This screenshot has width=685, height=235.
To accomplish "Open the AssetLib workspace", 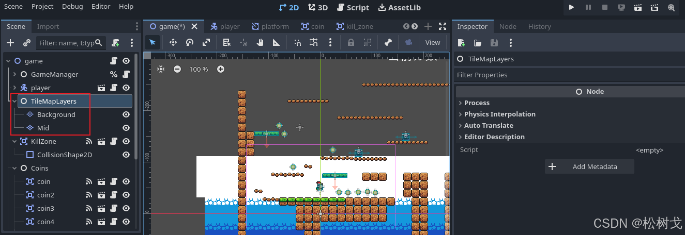I will coord(399,7).
